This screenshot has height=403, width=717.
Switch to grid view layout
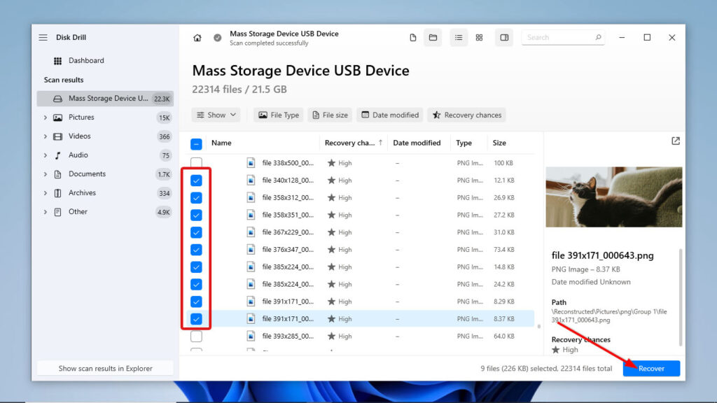click(479, 37)
